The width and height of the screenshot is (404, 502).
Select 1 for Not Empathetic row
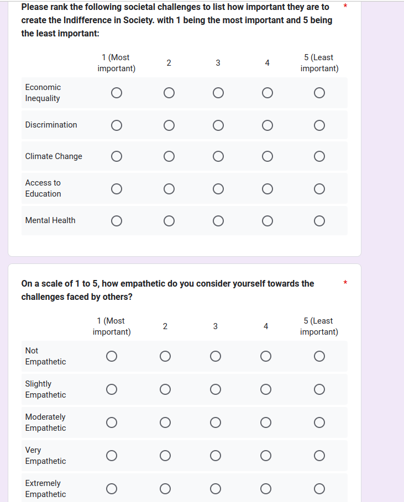[112, 356]
